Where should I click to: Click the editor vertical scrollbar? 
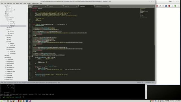pos(154,27)
